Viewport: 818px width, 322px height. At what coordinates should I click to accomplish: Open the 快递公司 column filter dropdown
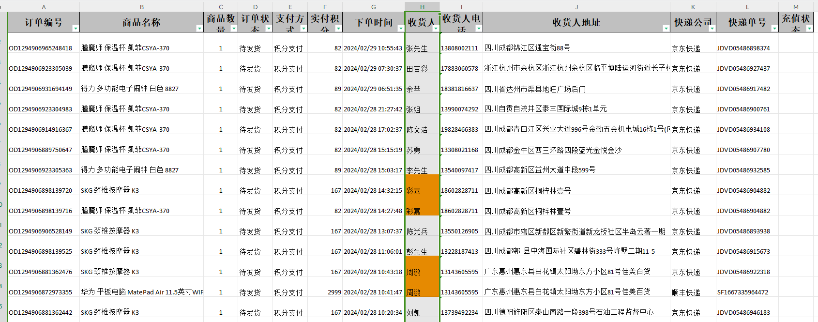(712, 29)
